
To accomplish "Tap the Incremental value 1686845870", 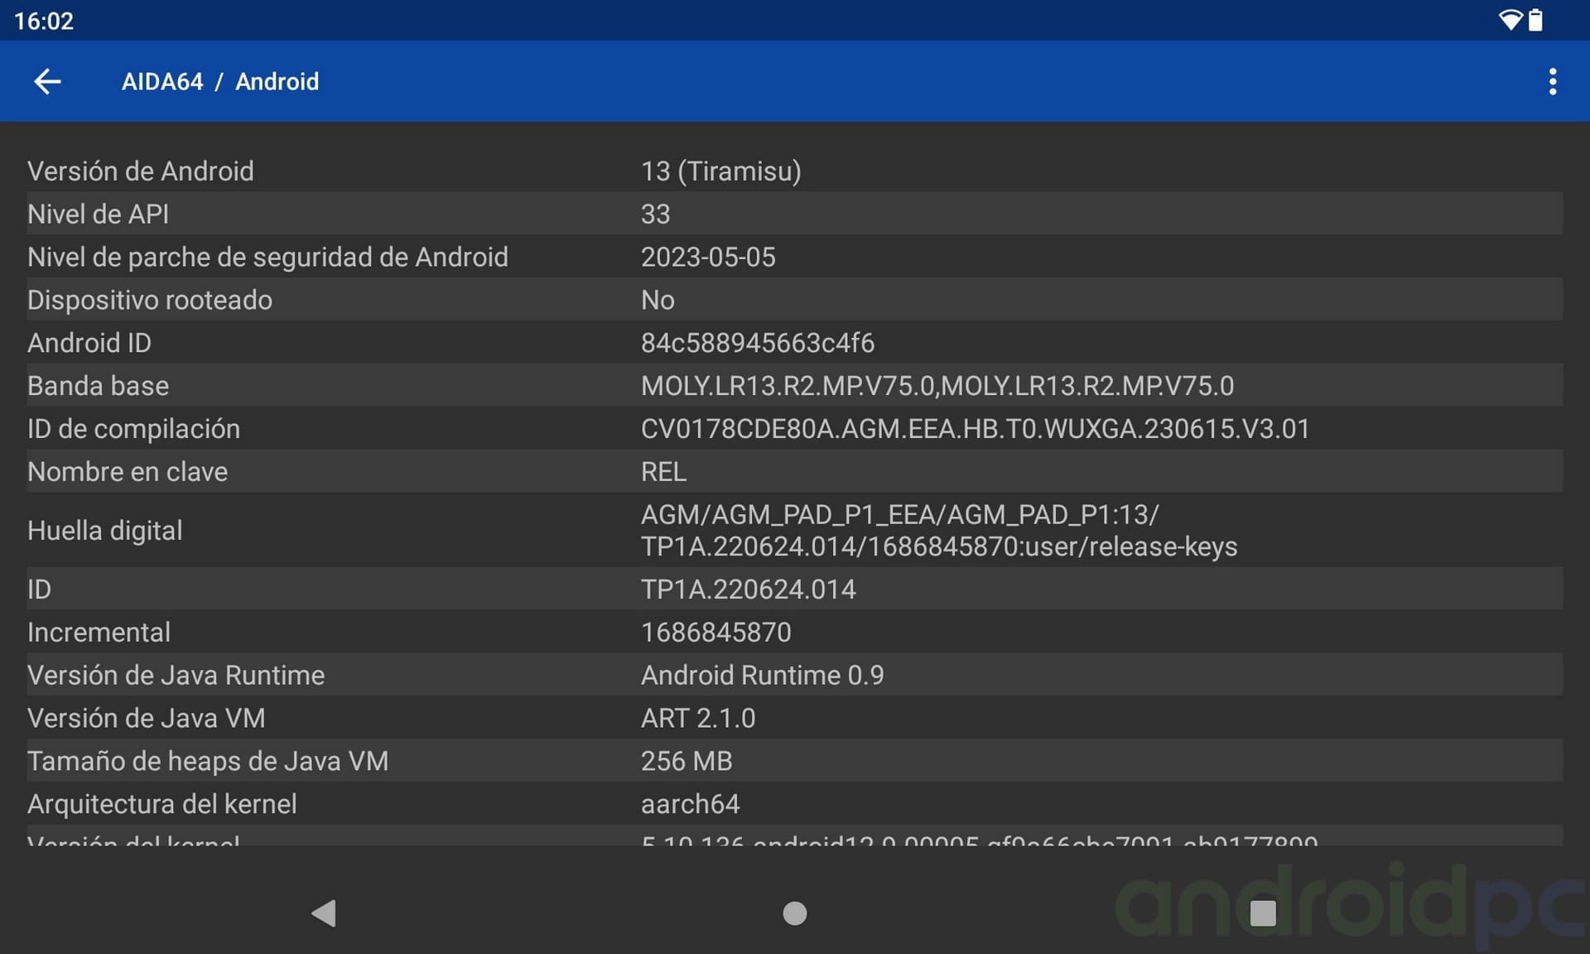I will 715,632.
